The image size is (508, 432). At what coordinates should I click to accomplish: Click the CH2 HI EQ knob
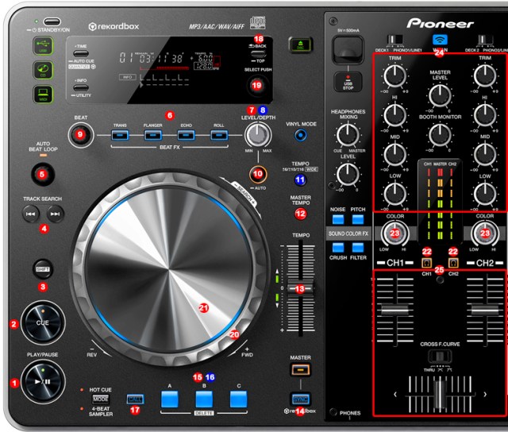click(485, 115)
